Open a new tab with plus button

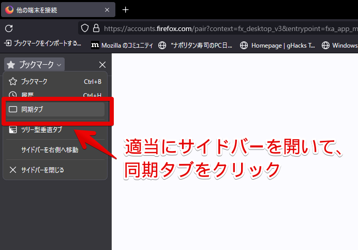(x=125, y=10)
